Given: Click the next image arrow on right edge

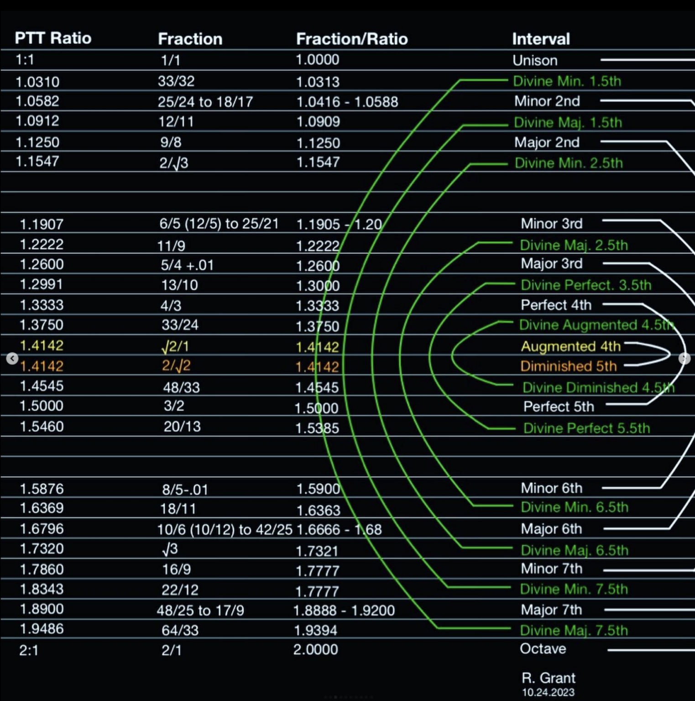Looking at the screenshot, I should 684,359.
